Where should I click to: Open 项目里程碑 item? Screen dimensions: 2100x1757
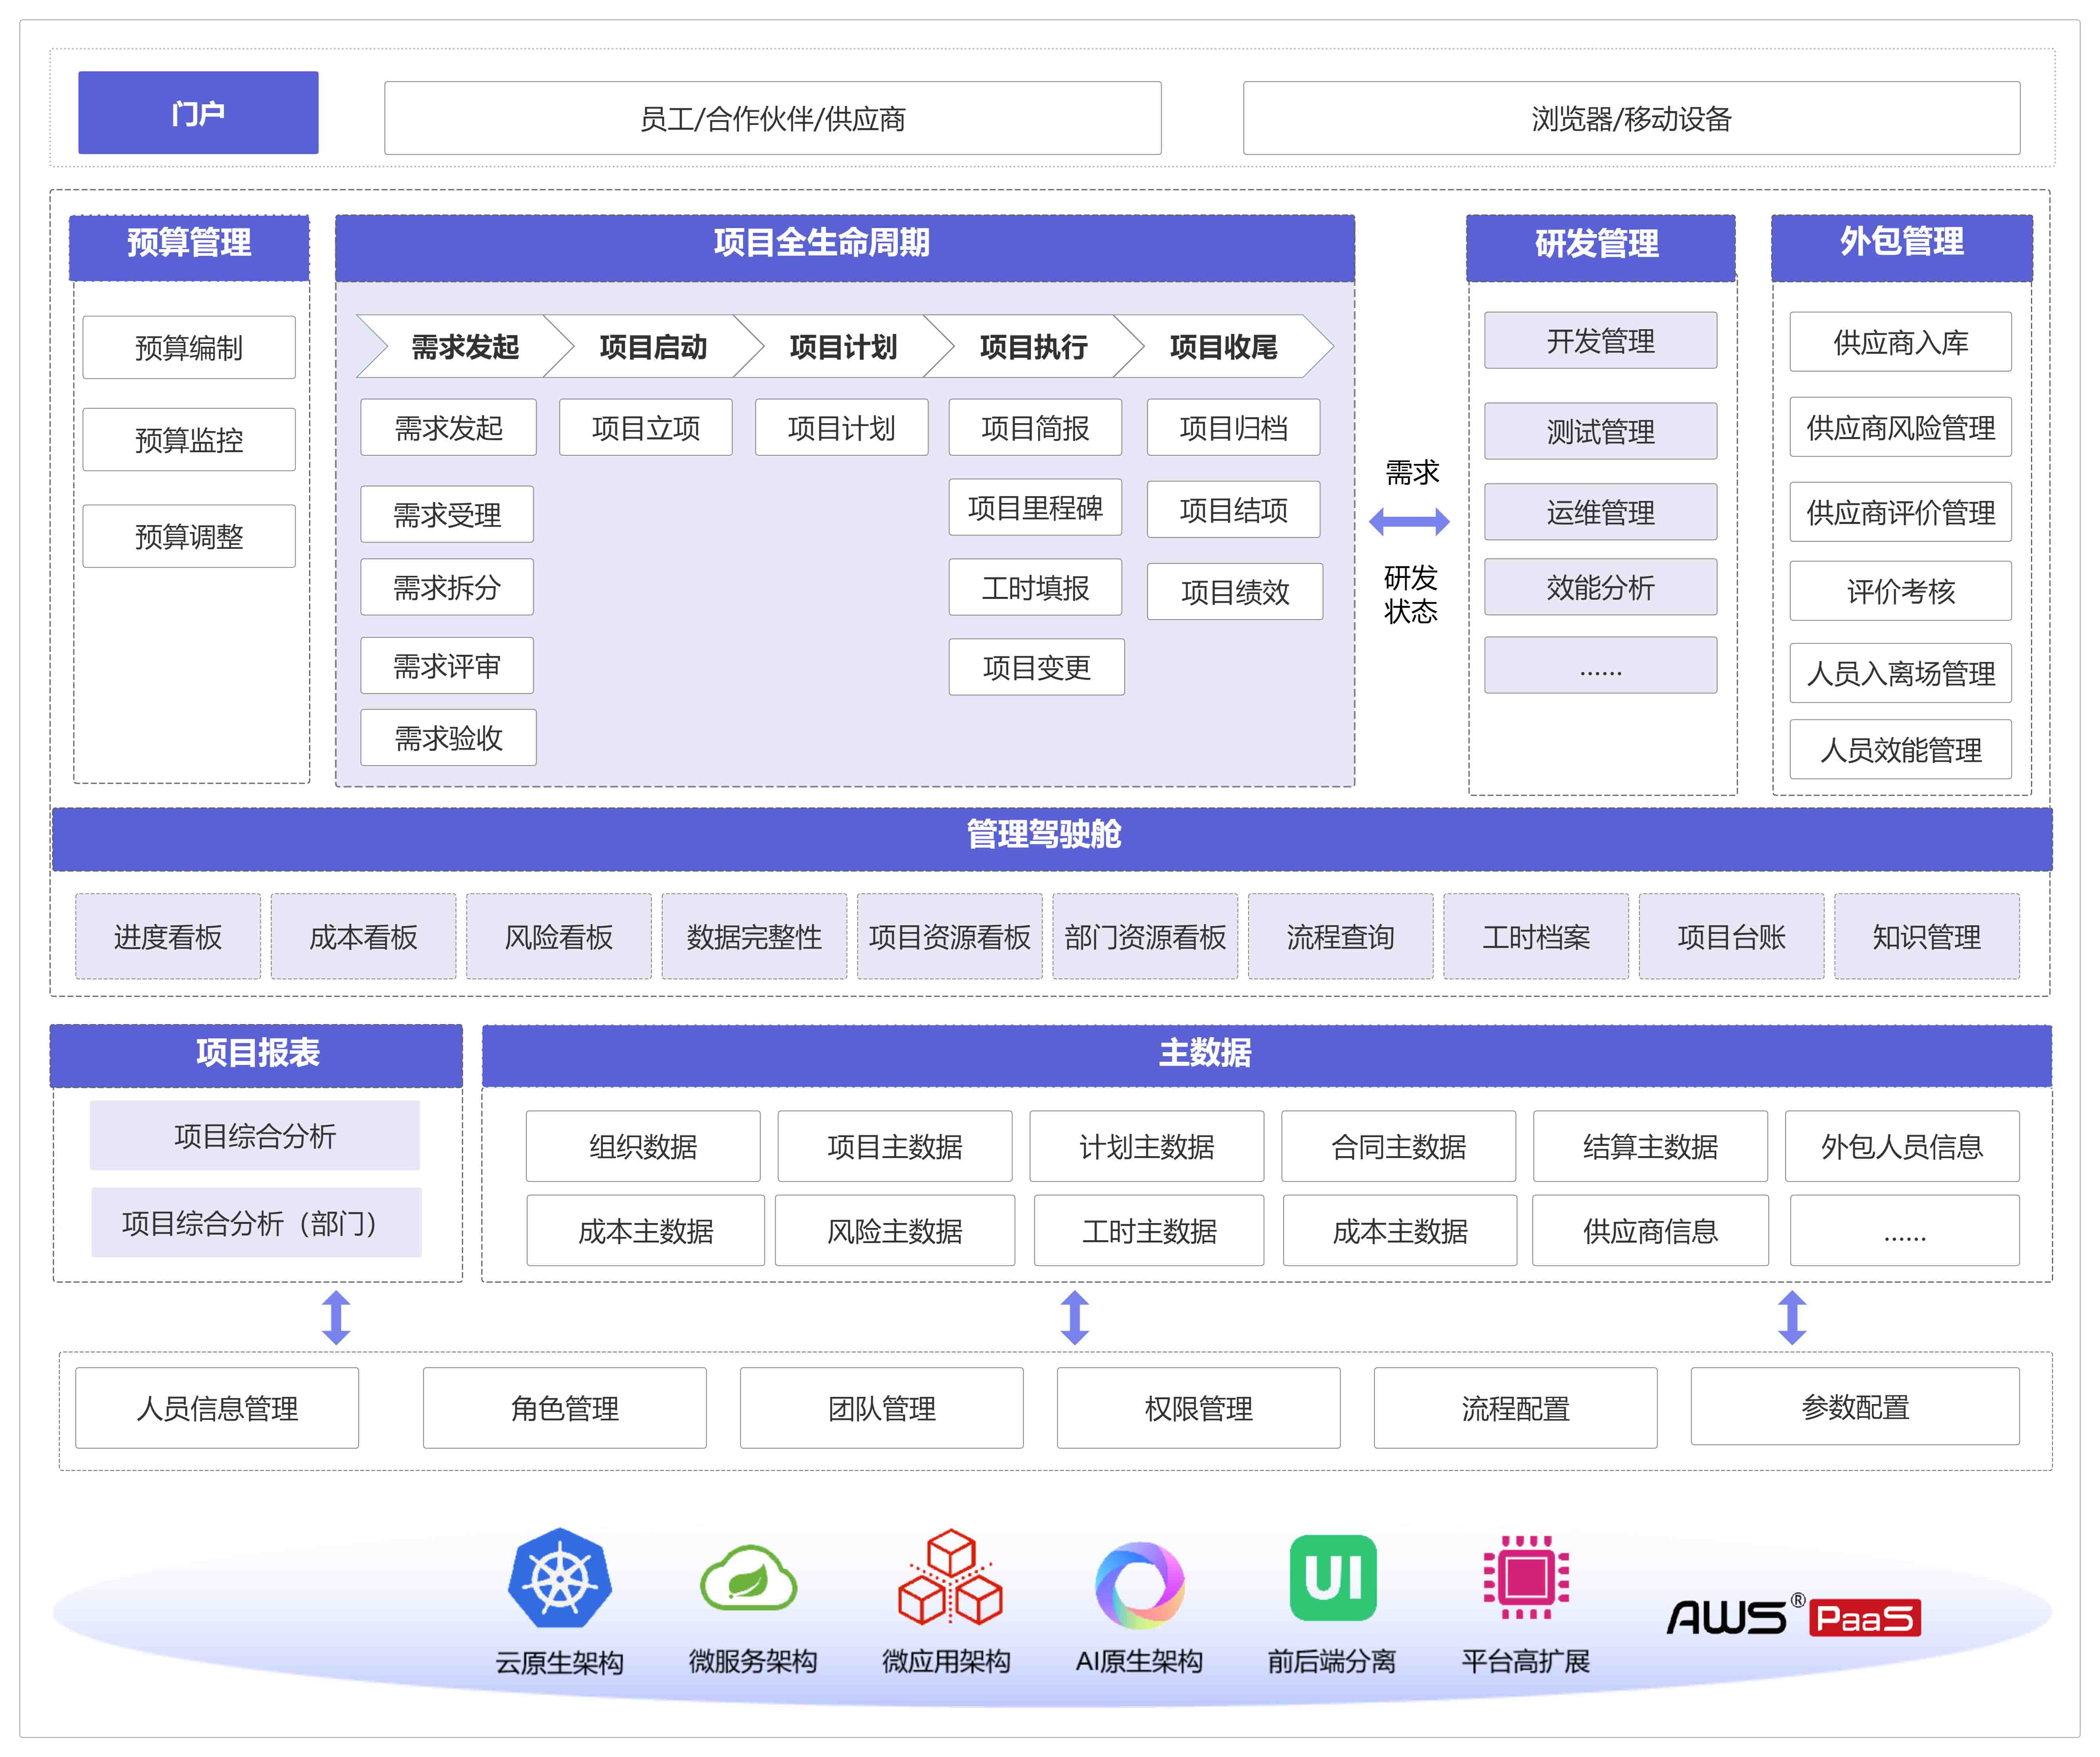(1035, 508)
